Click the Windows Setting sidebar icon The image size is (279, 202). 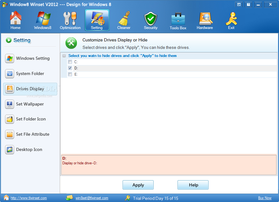coord(10,58)
